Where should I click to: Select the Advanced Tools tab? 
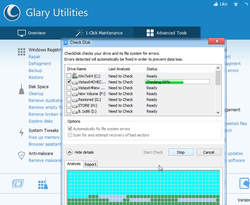(167, 33)
